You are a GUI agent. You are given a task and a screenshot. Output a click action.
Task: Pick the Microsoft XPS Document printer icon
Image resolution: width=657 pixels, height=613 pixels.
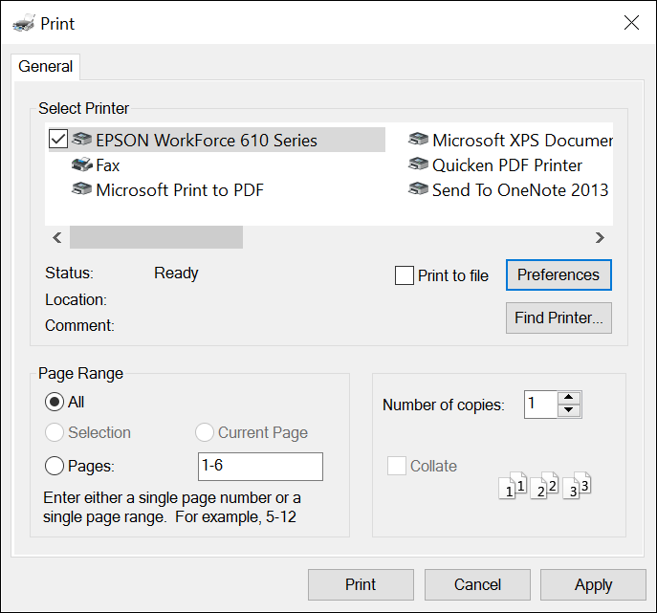[418, 140]
